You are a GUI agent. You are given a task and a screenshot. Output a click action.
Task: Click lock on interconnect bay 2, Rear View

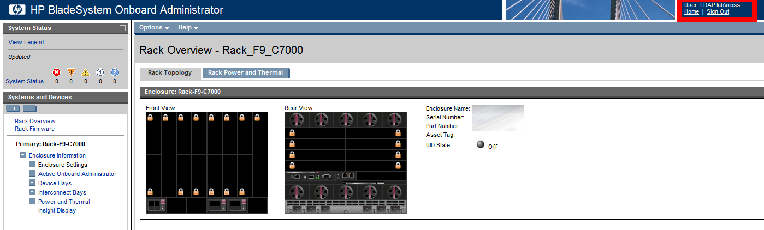398,133
